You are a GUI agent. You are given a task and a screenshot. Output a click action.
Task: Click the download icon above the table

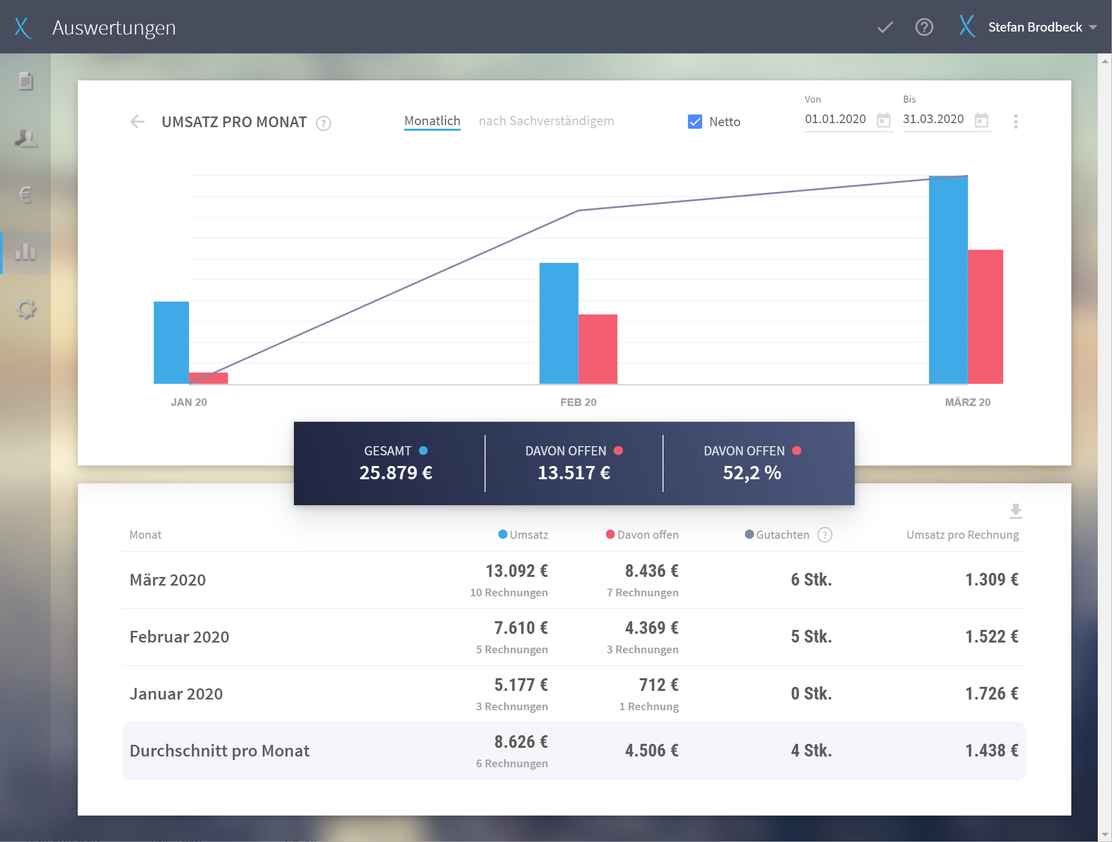click(x=1015, y=511)
